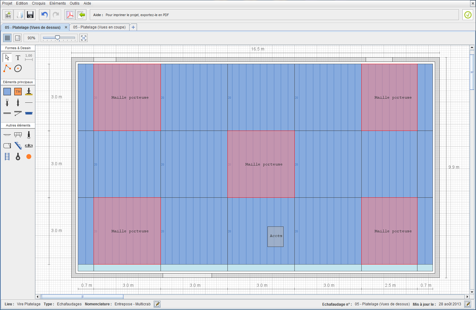
Task: Click the Autres éléments panel header
Action: 18,125
